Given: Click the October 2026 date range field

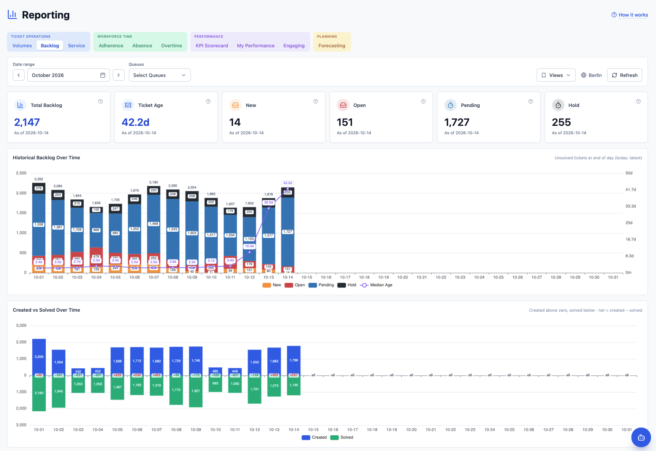Looking at the screenshot, I should (x=68, y=75).
